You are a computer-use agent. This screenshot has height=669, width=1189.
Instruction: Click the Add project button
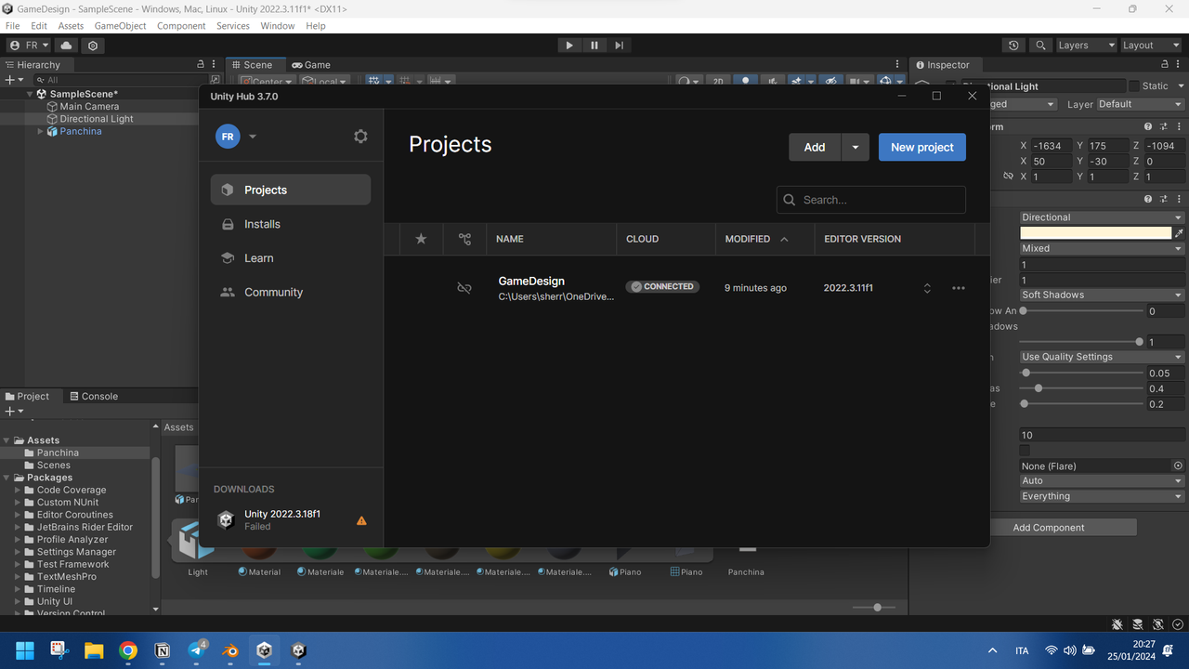pyautogui.click(x=815, y=147)
